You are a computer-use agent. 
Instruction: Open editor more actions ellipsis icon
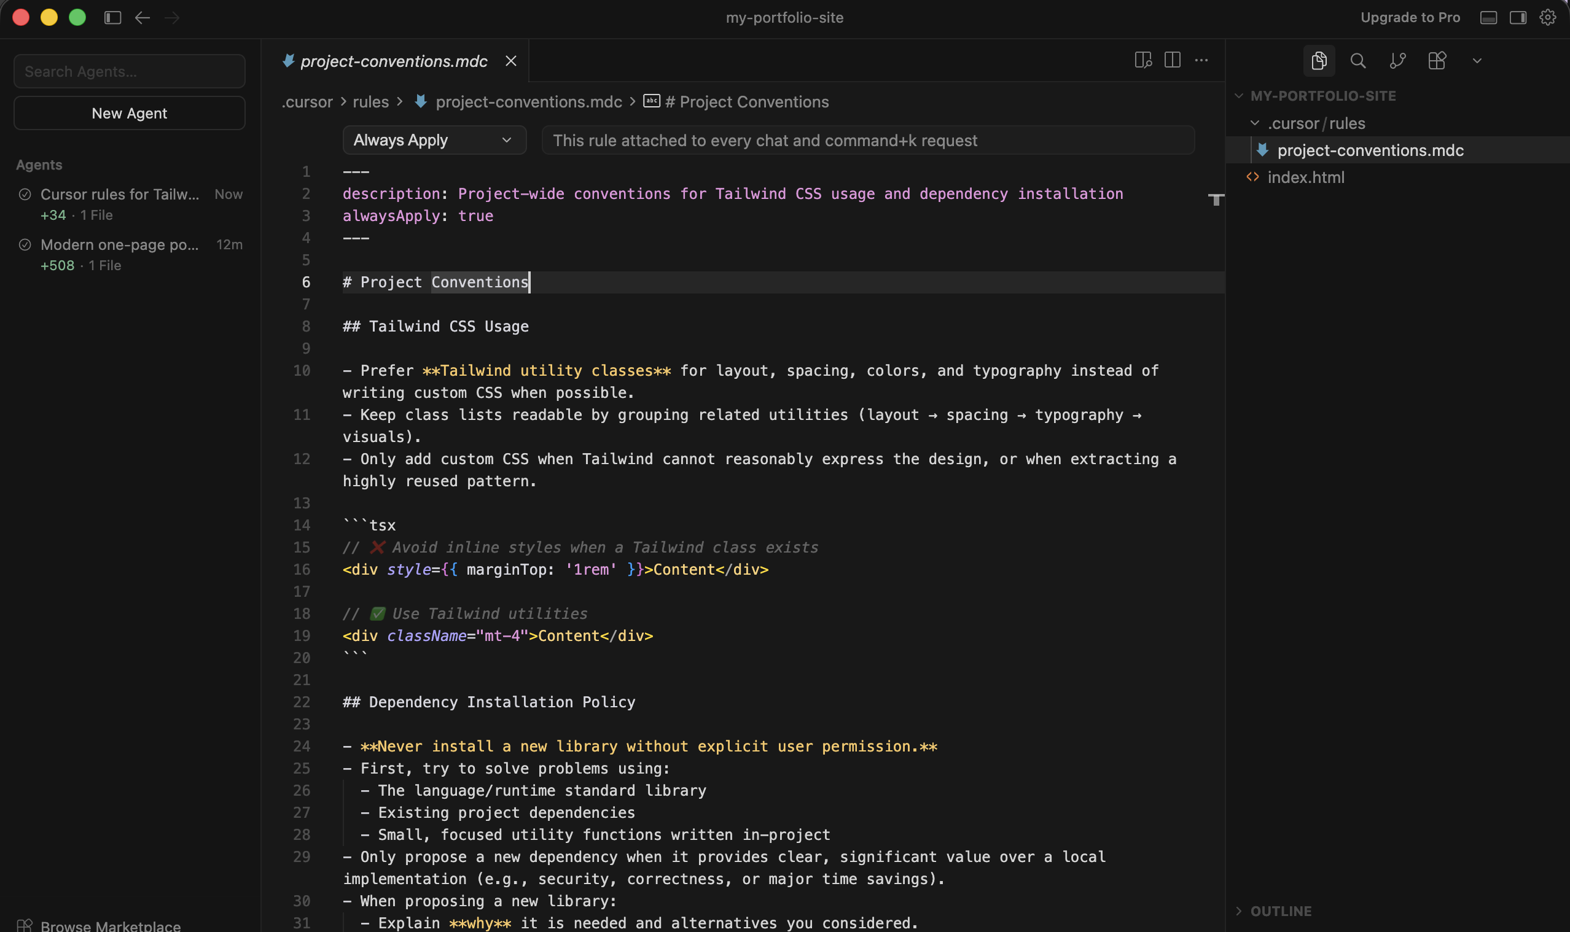point(1203,60)
